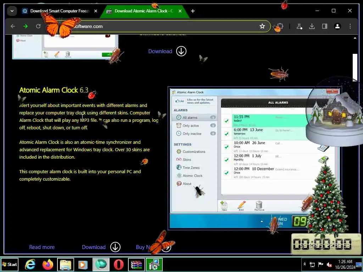
Task: Switch to Download Atomic Alarm Clock tab
Action: click(x=144, y=11)
